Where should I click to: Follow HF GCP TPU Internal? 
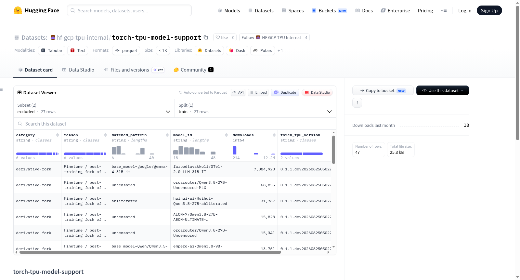[x=271, y=37]
